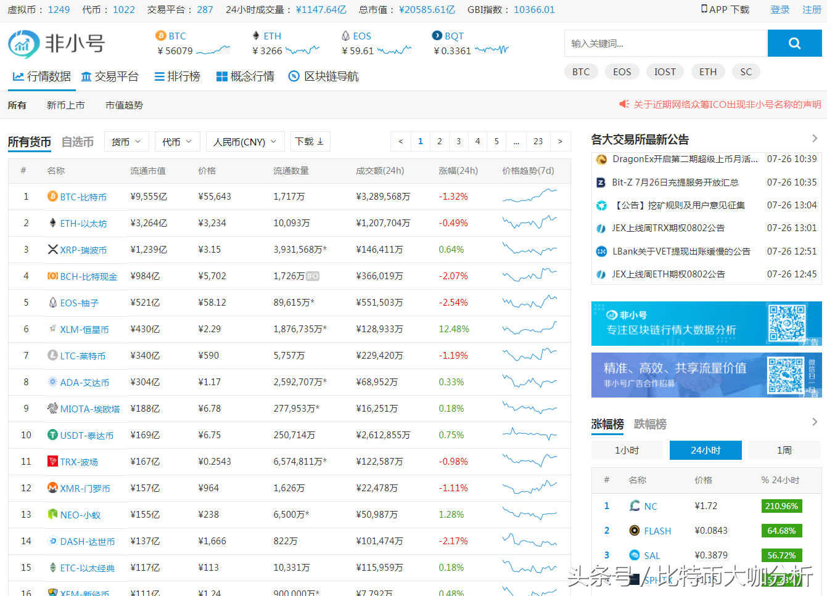The image size is (827, 596).
Task: Go to previous page with the < arrow
Action: pyautogui.click(x=400, y=141)
